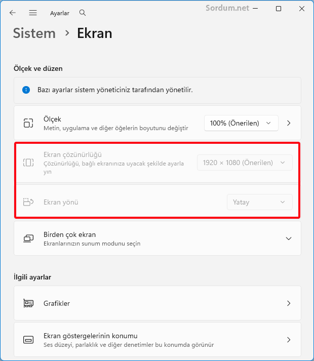This screenshot has width=314, height=361.
Task: Click the back arrow icon
Action: coord(13,13)
